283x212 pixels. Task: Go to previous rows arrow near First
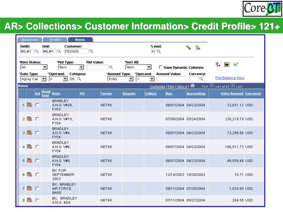click(212, 86)
